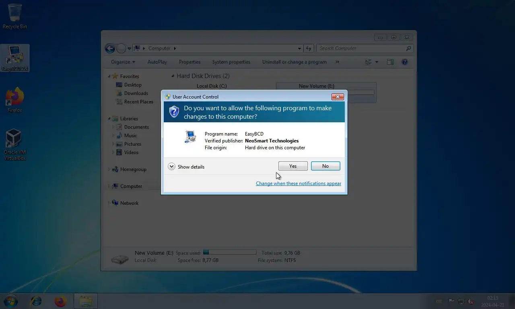Change your view icon in Explorer
This screenshot has height=309, width=515.
click(x=368, y=62)
